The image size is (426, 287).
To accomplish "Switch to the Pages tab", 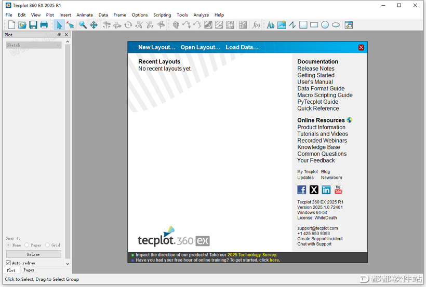I will pos(29,270).
